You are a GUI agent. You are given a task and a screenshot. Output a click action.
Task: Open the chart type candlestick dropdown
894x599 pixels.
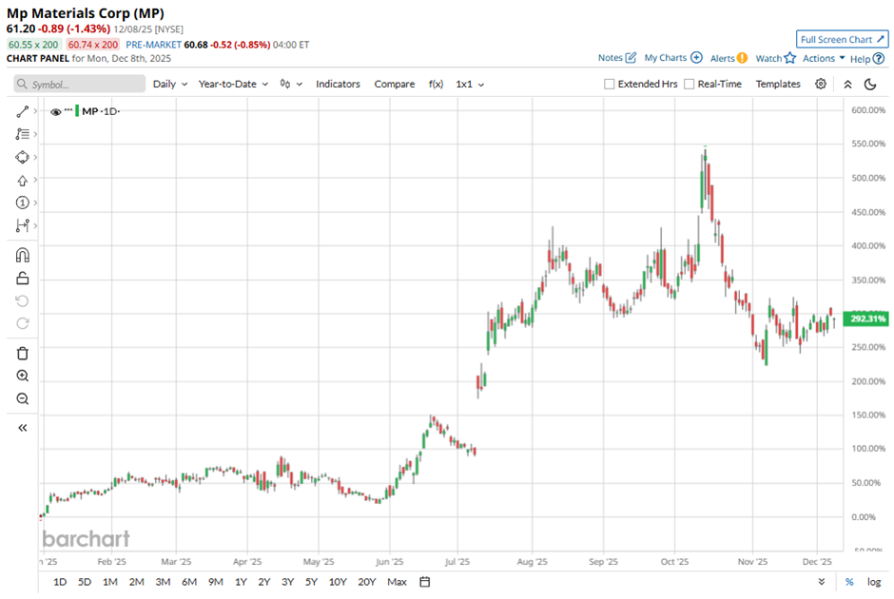pos(291,84)
